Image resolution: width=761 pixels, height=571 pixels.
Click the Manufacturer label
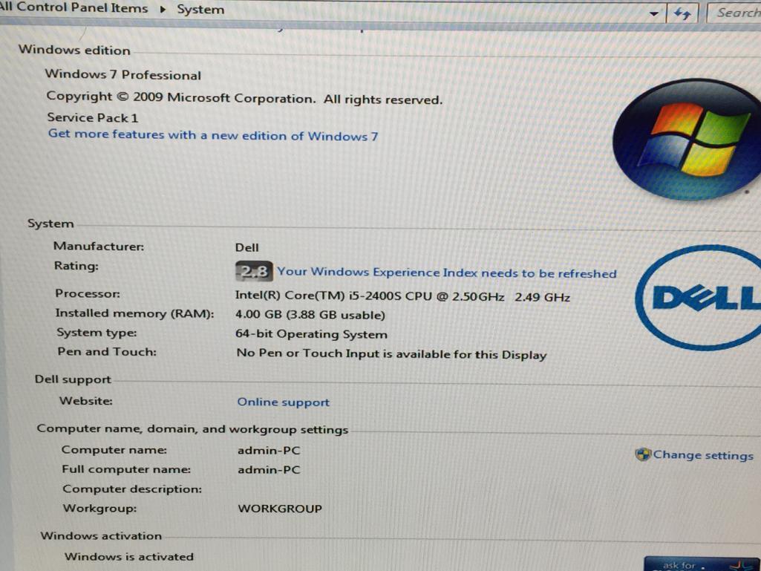(x=99, y=247)
